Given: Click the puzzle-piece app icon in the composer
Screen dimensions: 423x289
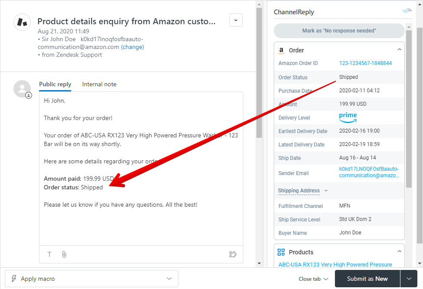Looking at the screenshot, I should coord(233,254).
